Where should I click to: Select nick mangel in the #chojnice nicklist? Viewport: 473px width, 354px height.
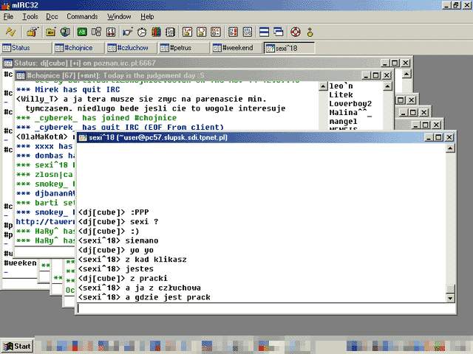343,122
